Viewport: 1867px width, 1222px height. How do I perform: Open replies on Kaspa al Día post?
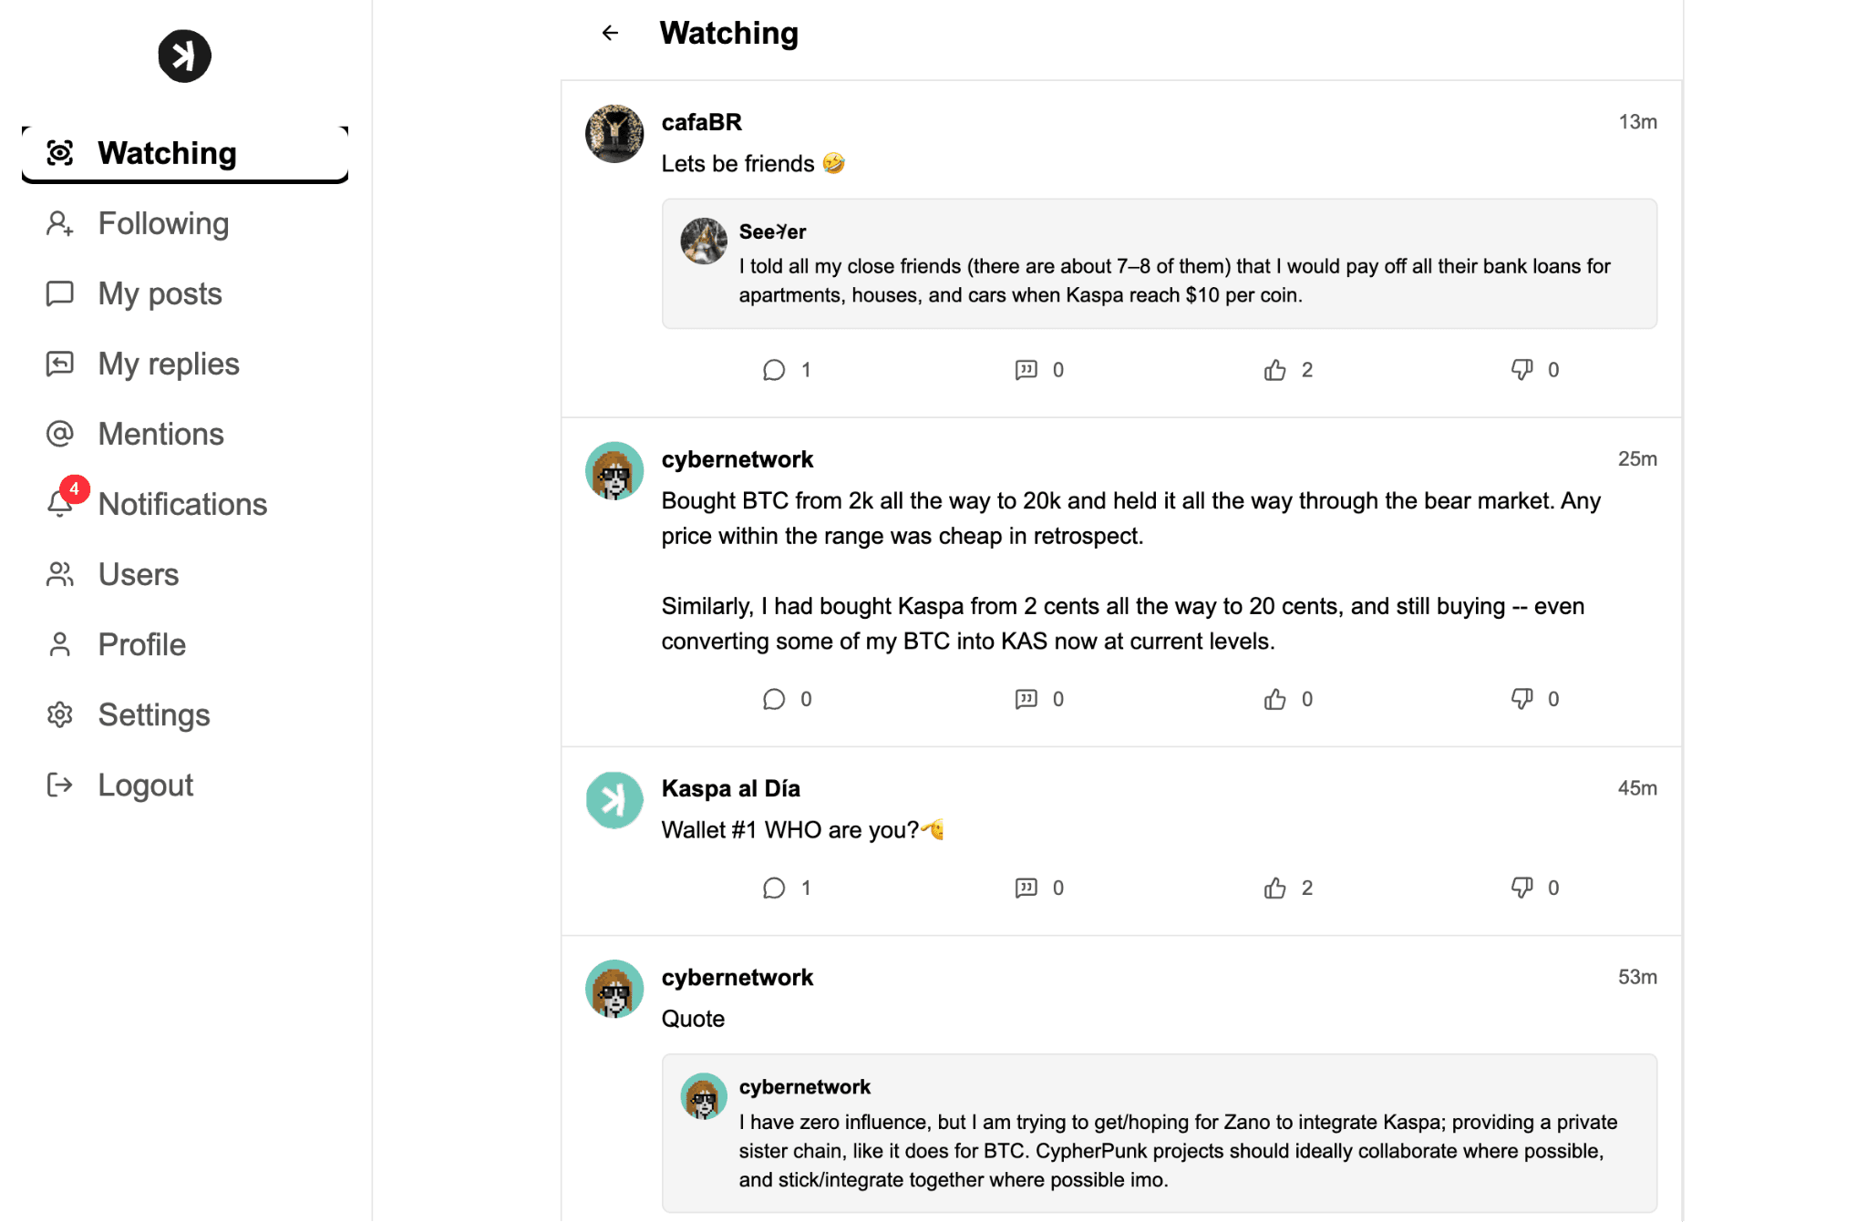click(x=774, y=888)
